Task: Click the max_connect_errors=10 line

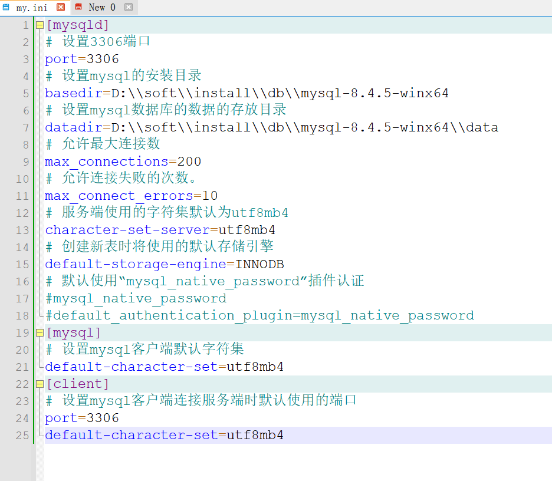Action: [131, 196]
